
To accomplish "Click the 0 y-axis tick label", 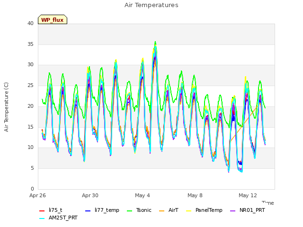I will tap(32, 189).
